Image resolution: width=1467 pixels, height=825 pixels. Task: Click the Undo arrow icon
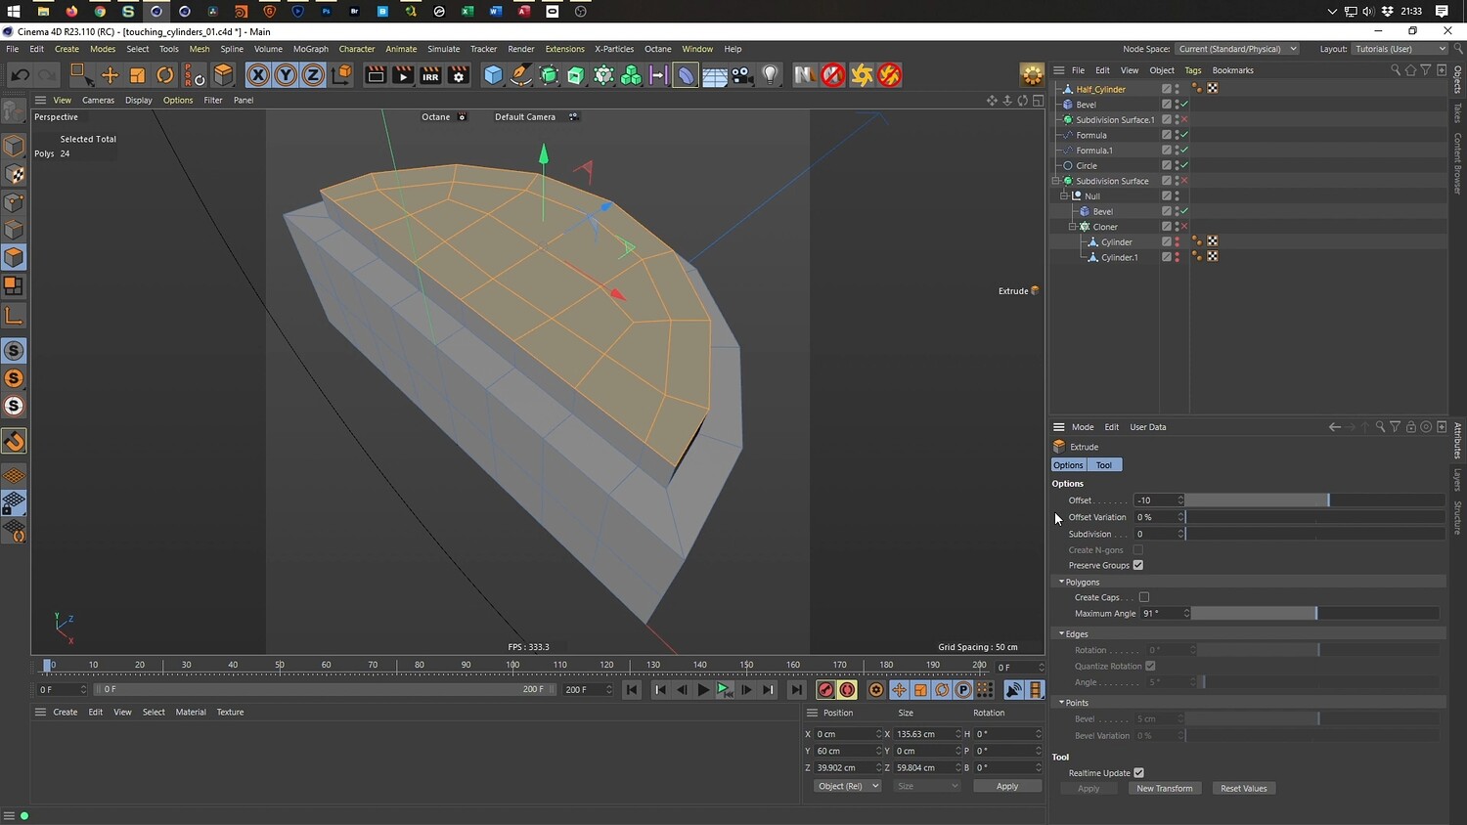click(20, 75)
